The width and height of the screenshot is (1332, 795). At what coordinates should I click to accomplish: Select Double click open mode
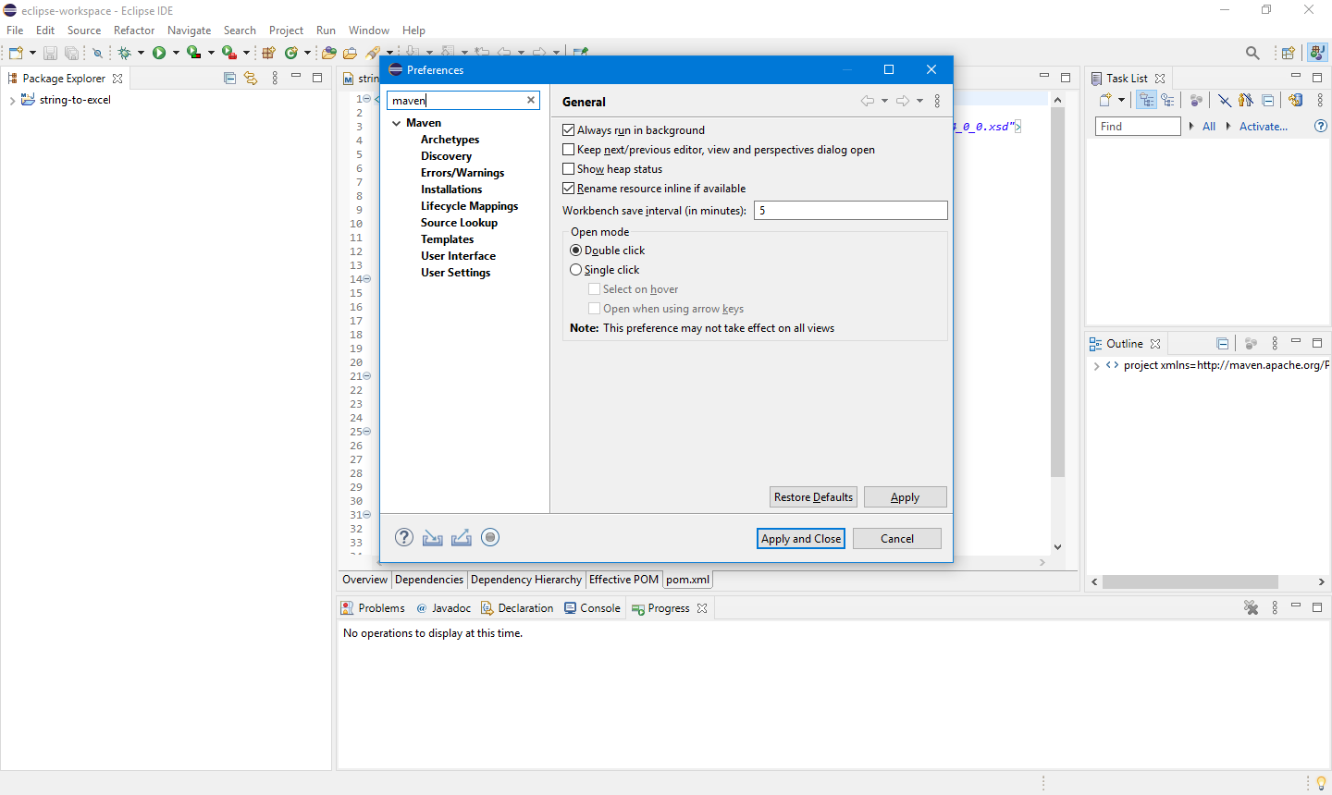coord(576,251)
